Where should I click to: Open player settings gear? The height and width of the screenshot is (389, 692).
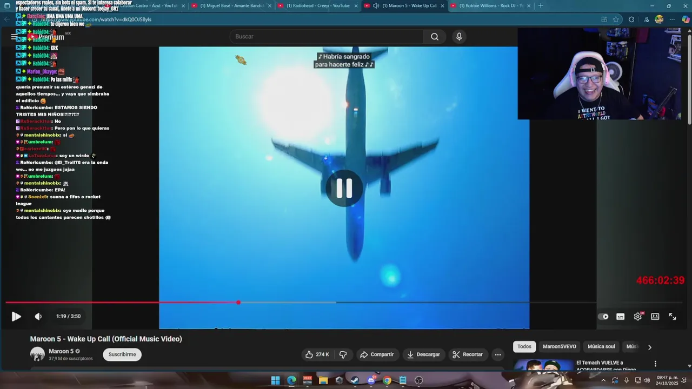pos(638,317)
